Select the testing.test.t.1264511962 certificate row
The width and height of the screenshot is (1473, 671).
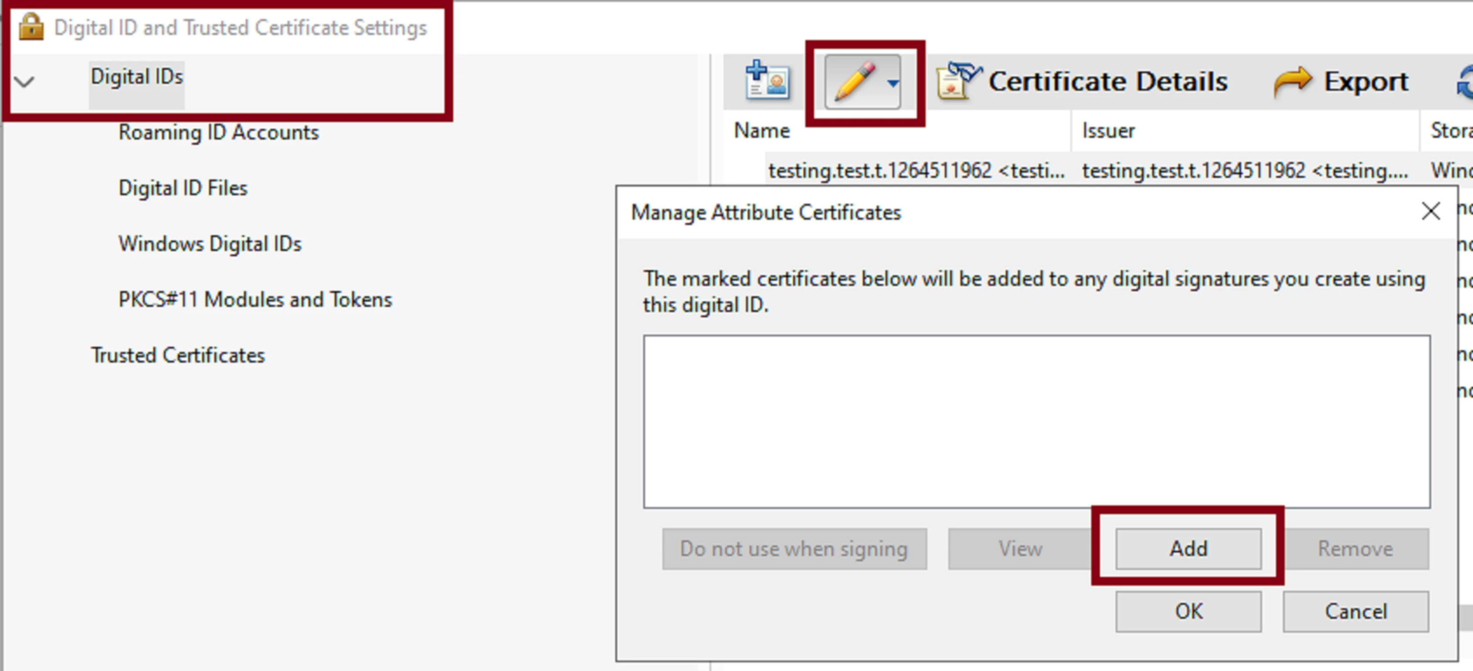pyautogui.click(x=916, y=170)
